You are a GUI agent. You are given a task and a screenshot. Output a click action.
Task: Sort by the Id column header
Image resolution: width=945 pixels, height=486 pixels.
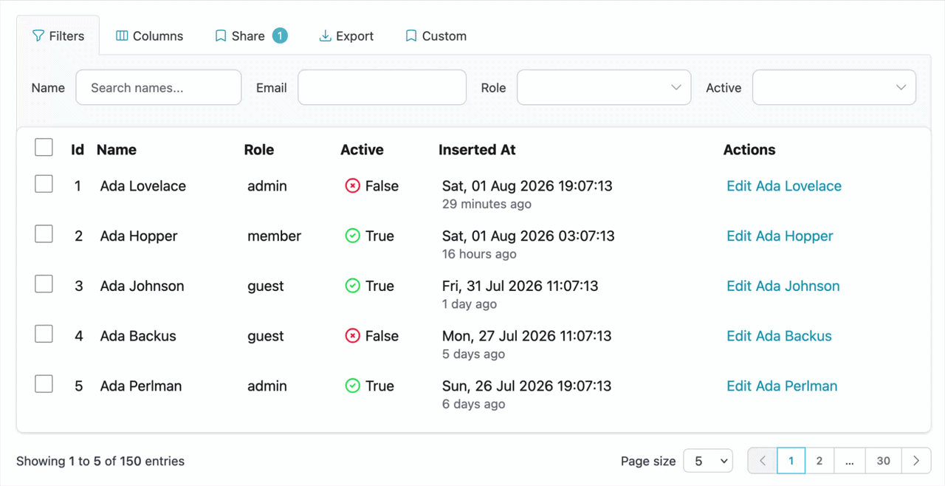(78, 150)
